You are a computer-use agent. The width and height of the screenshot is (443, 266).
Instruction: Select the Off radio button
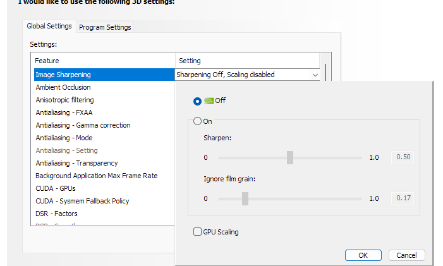pos(198,101)
